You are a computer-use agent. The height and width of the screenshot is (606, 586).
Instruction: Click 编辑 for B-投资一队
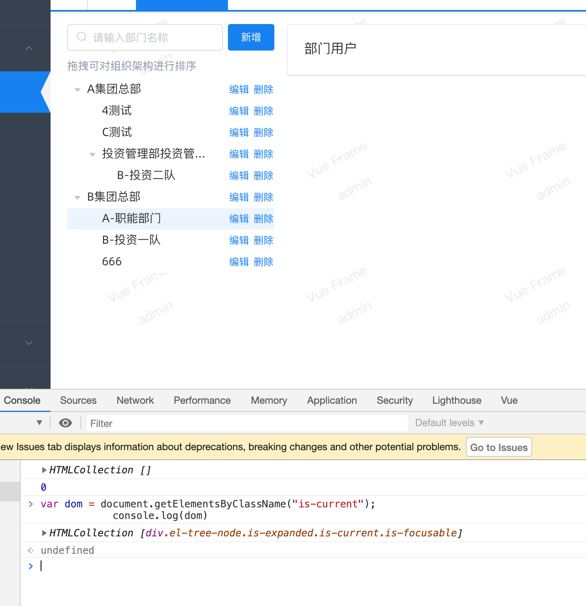239,240
